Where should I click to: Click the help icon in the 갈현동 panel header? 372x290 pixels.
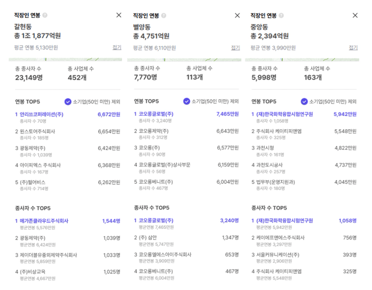coord(45,15)
